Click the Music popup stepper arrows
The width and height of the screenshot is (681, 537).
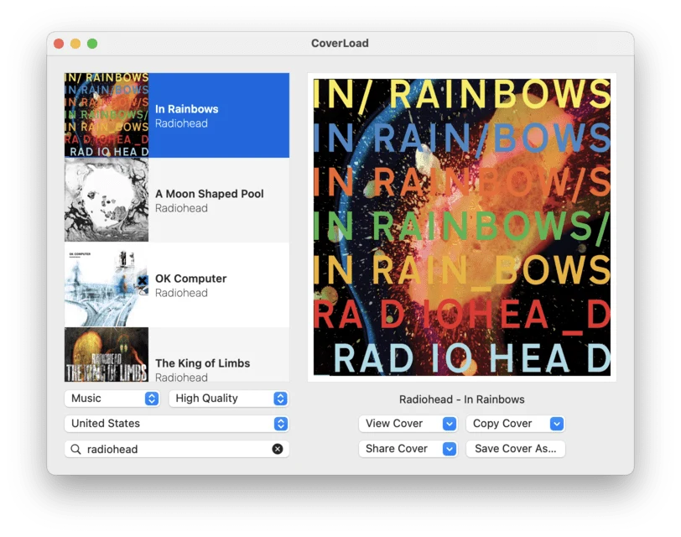point(152,399)
